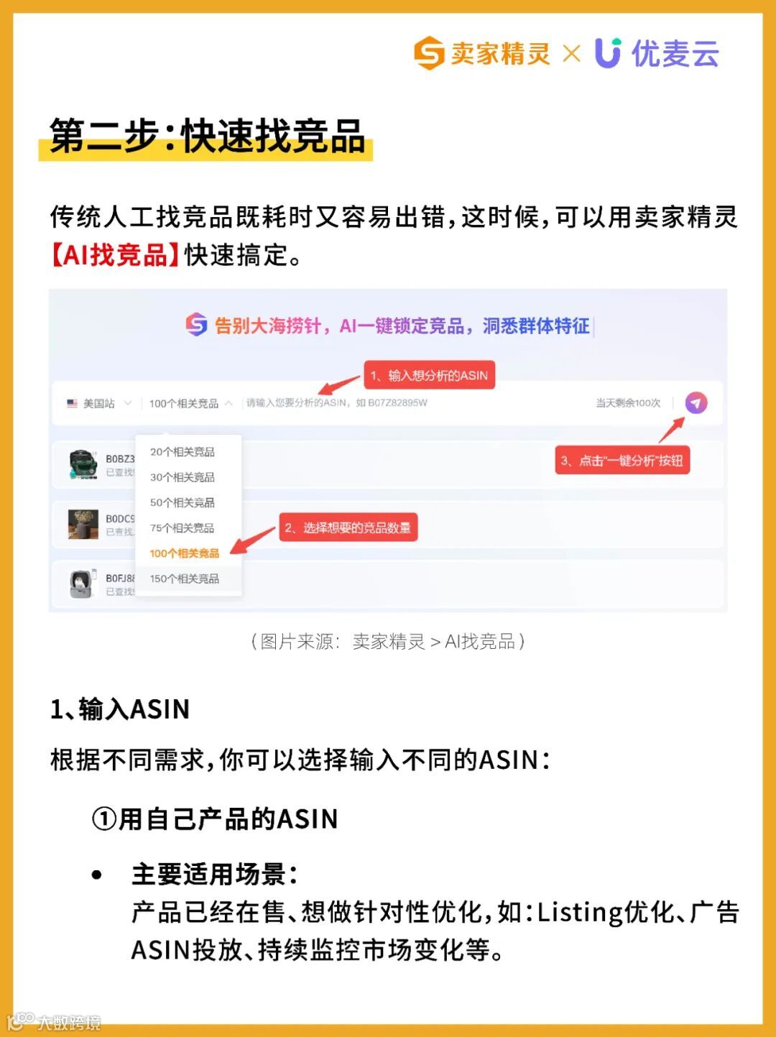
Task: Click the US flag icon beside 美国站
Action: click(73, 403)
